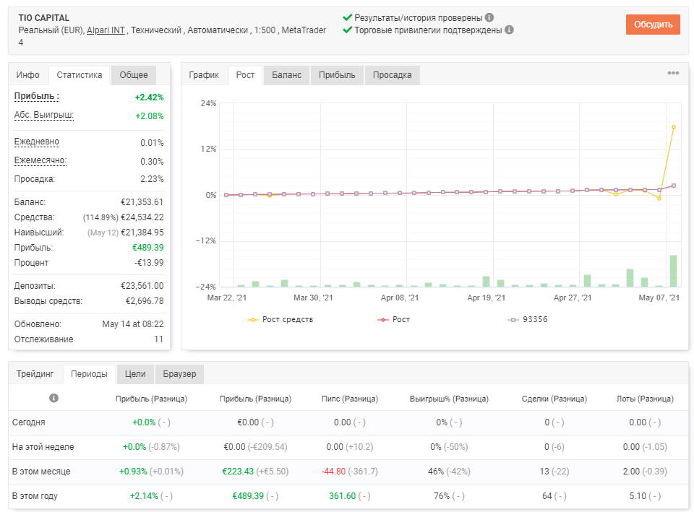Click the Пипс (Разница) column header
Image resolution: width=694 pixels, height=512 pixels.
point(350,399)
